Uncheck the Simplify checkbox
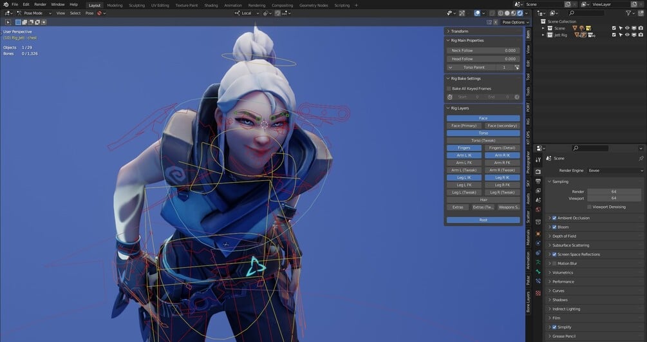The height and width of the screenshot is (342, 647). (x=554, y=327)
